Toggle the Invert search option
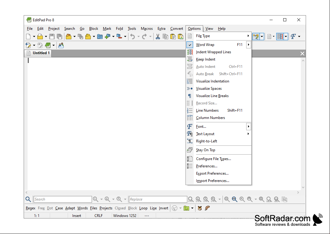The image size is (330, 234). coord(164,208)
